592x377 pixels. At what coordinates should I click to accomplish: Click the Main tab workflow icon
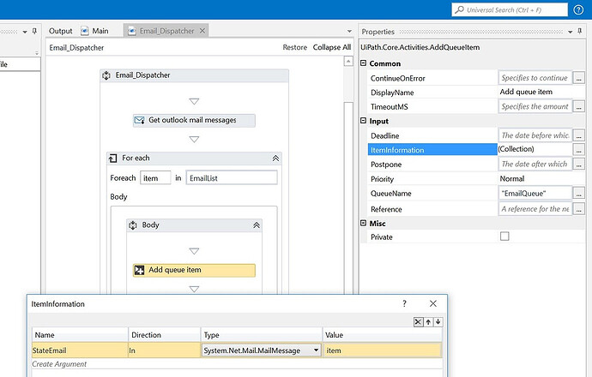coord(85,31)
